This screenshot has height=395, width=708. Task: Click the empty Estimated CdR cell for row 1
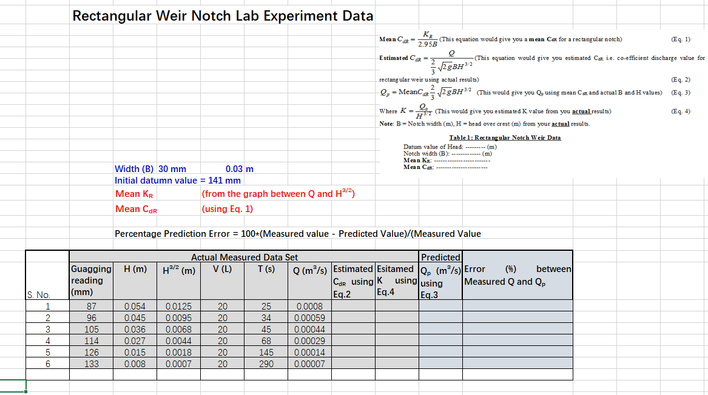[353, 306]
